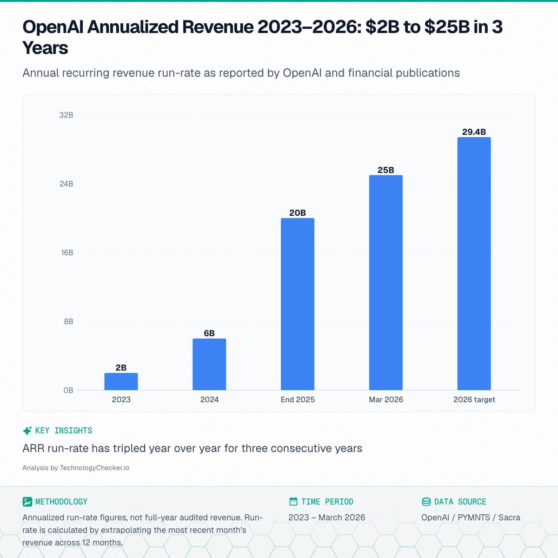The image size is (558, 558).
Task: Select the End 2025 revenue bar
Action: coord(298,304)
